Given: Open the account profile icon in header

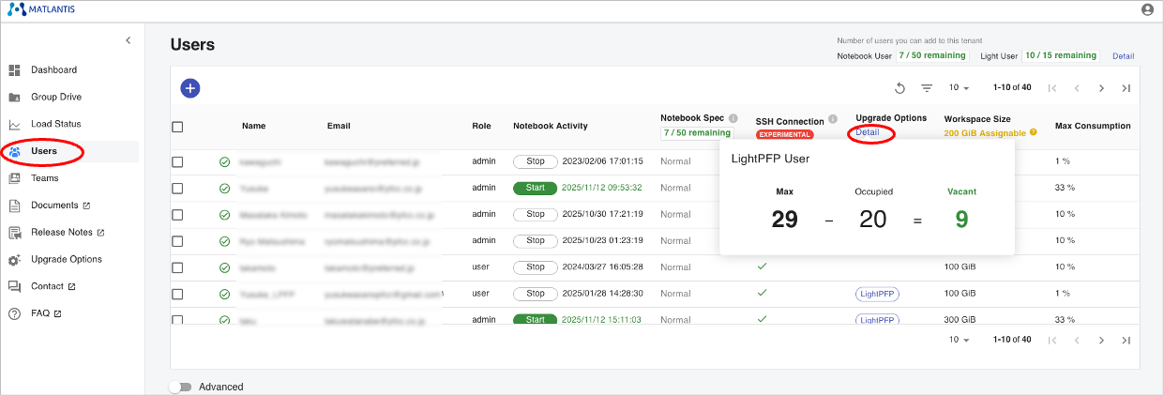Looking at the screenshot, I should 1147,9.
